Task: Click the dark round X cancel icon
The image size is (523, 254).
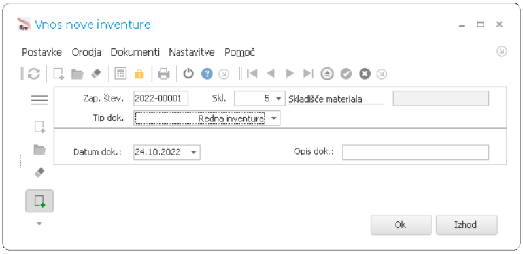Action: point(365,74)
